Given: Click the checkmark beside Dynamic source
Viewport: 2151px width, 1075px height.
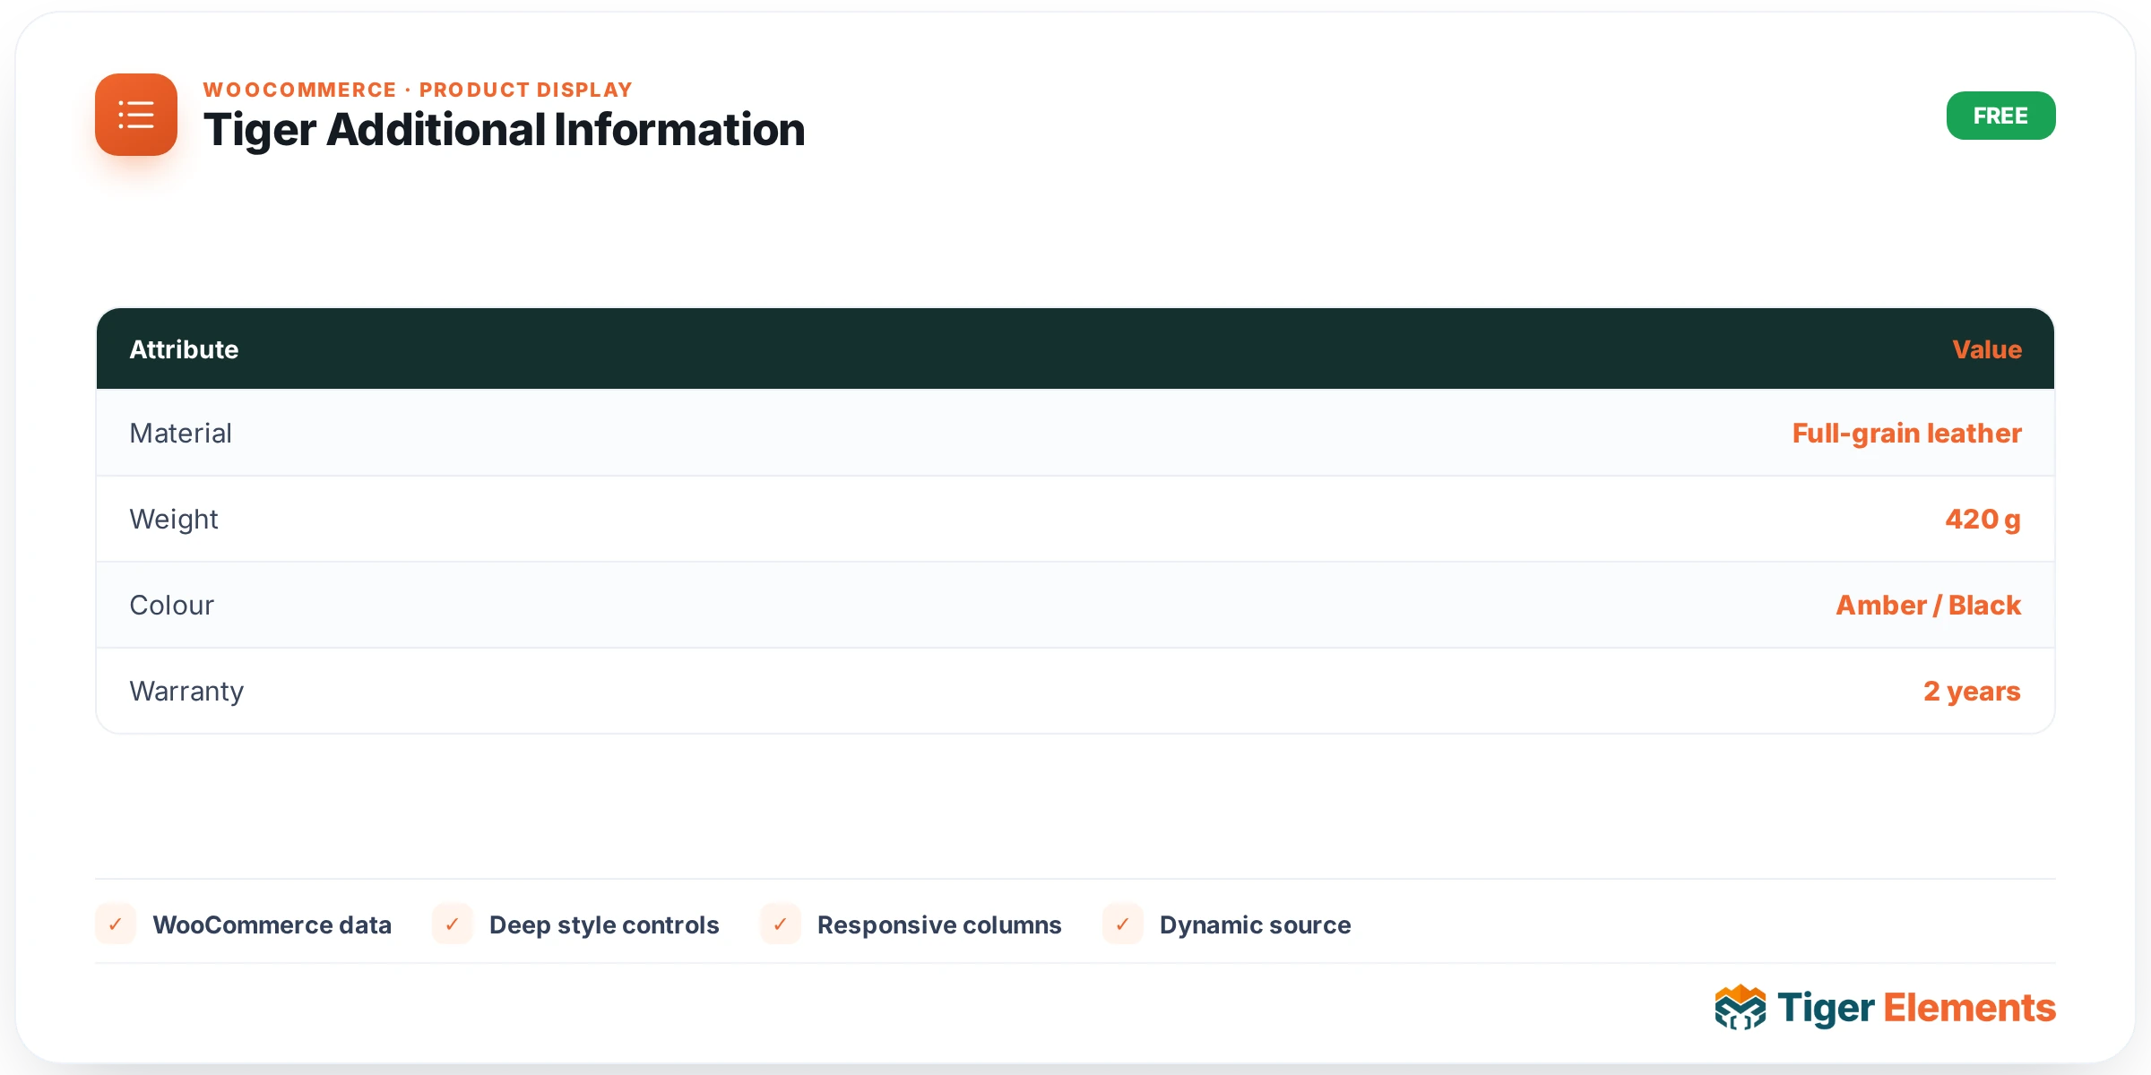Looking at the screenshot, I should point(1123,924).
